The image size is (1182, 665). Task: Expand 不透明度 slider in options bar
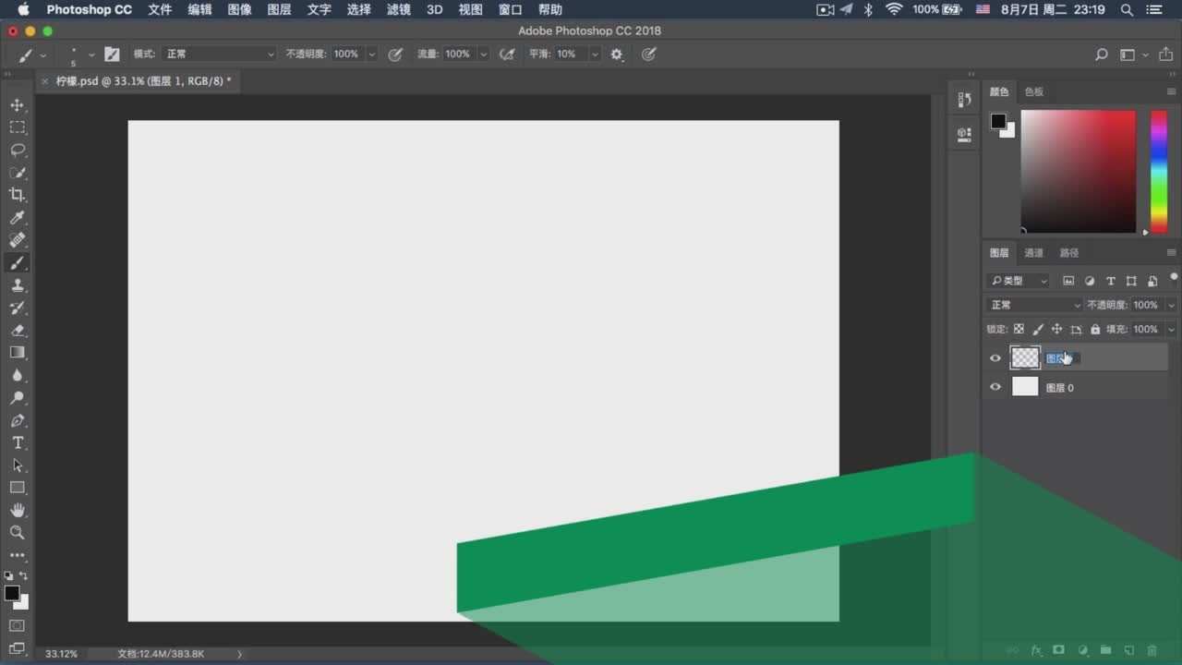tap(372, 54)
